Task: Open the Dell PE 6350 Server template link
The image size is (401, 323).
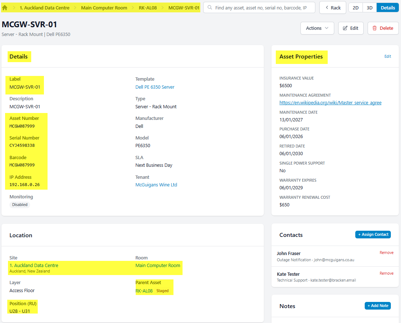Action: coord(155,87)
